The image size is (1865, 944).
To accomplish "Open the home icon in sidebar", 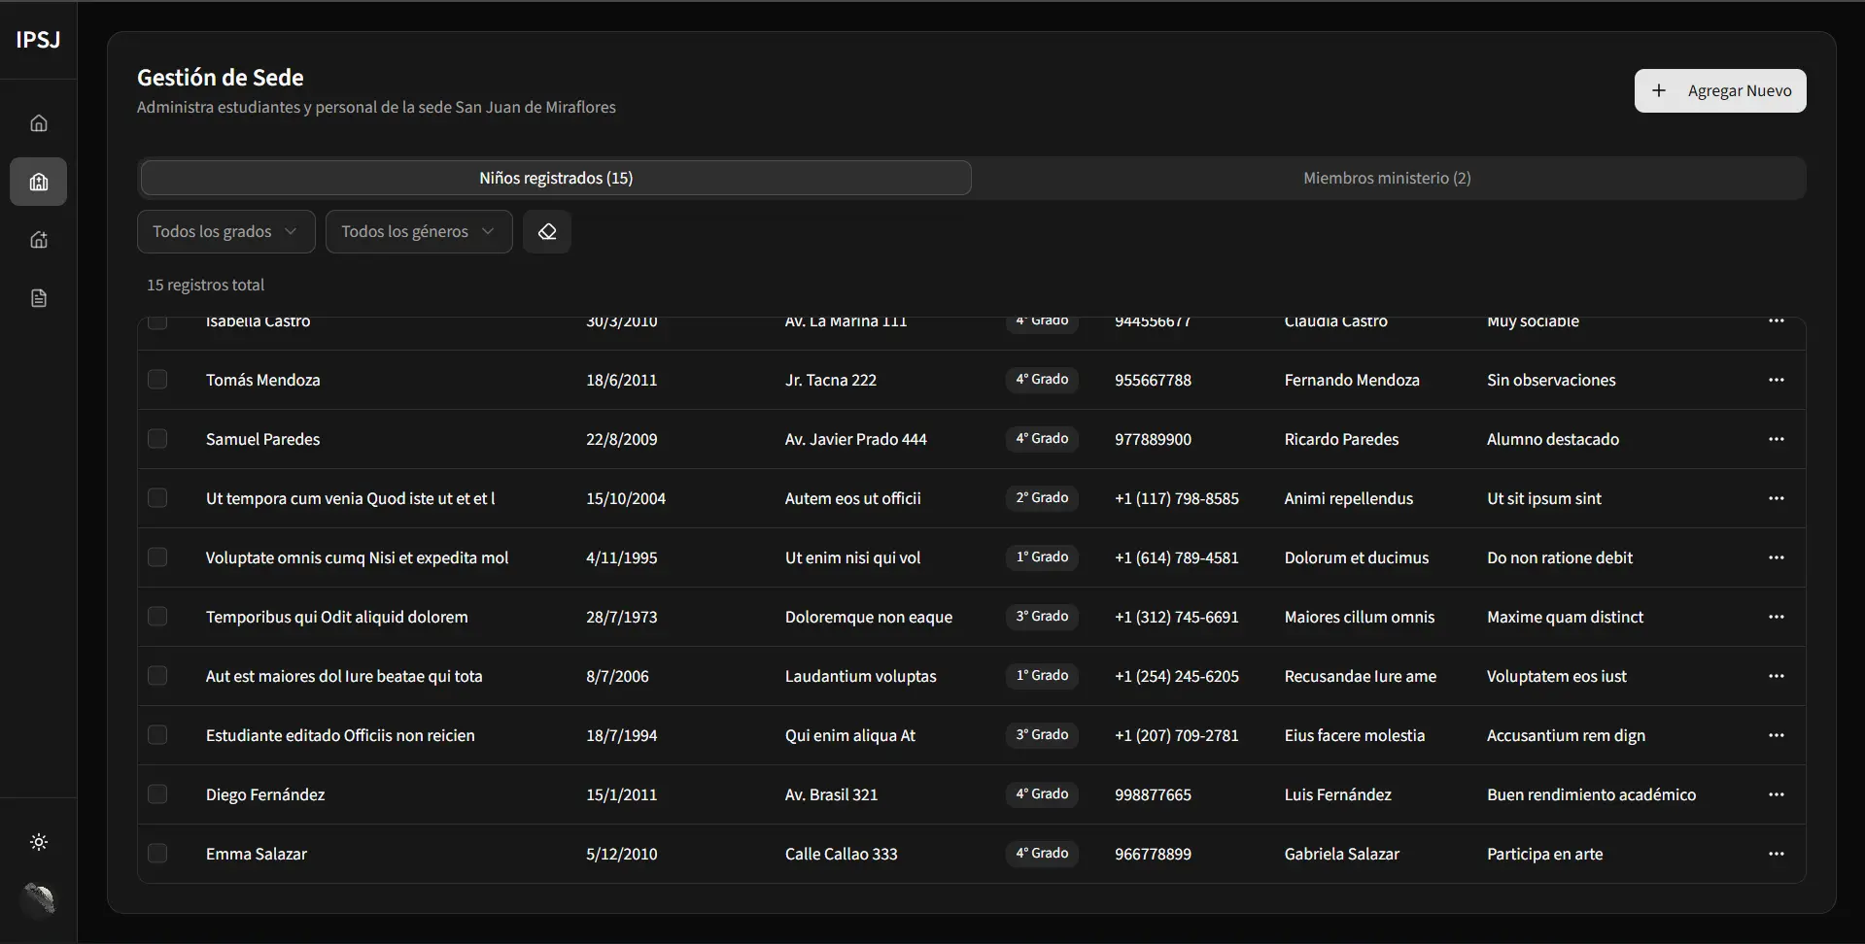I will pos(39,123).
